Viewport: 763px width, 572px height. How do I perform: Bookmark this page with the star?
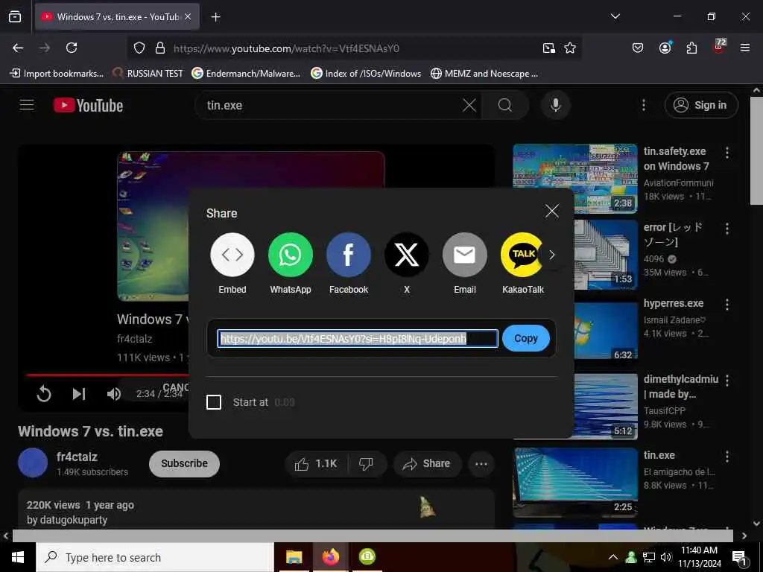point(570,48)
